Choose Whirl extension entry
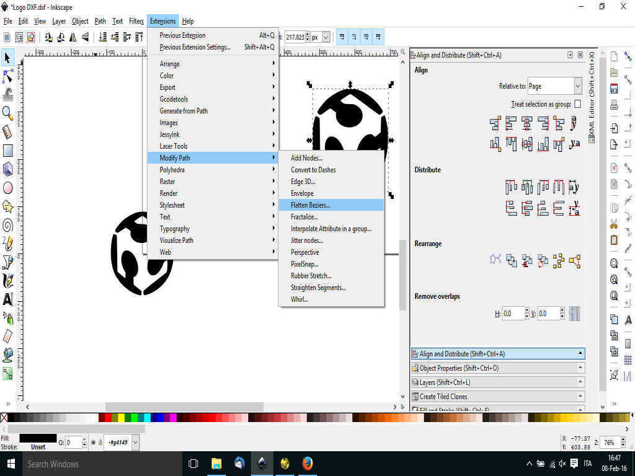The image size is (635, 476). click(x=331, y=299)
